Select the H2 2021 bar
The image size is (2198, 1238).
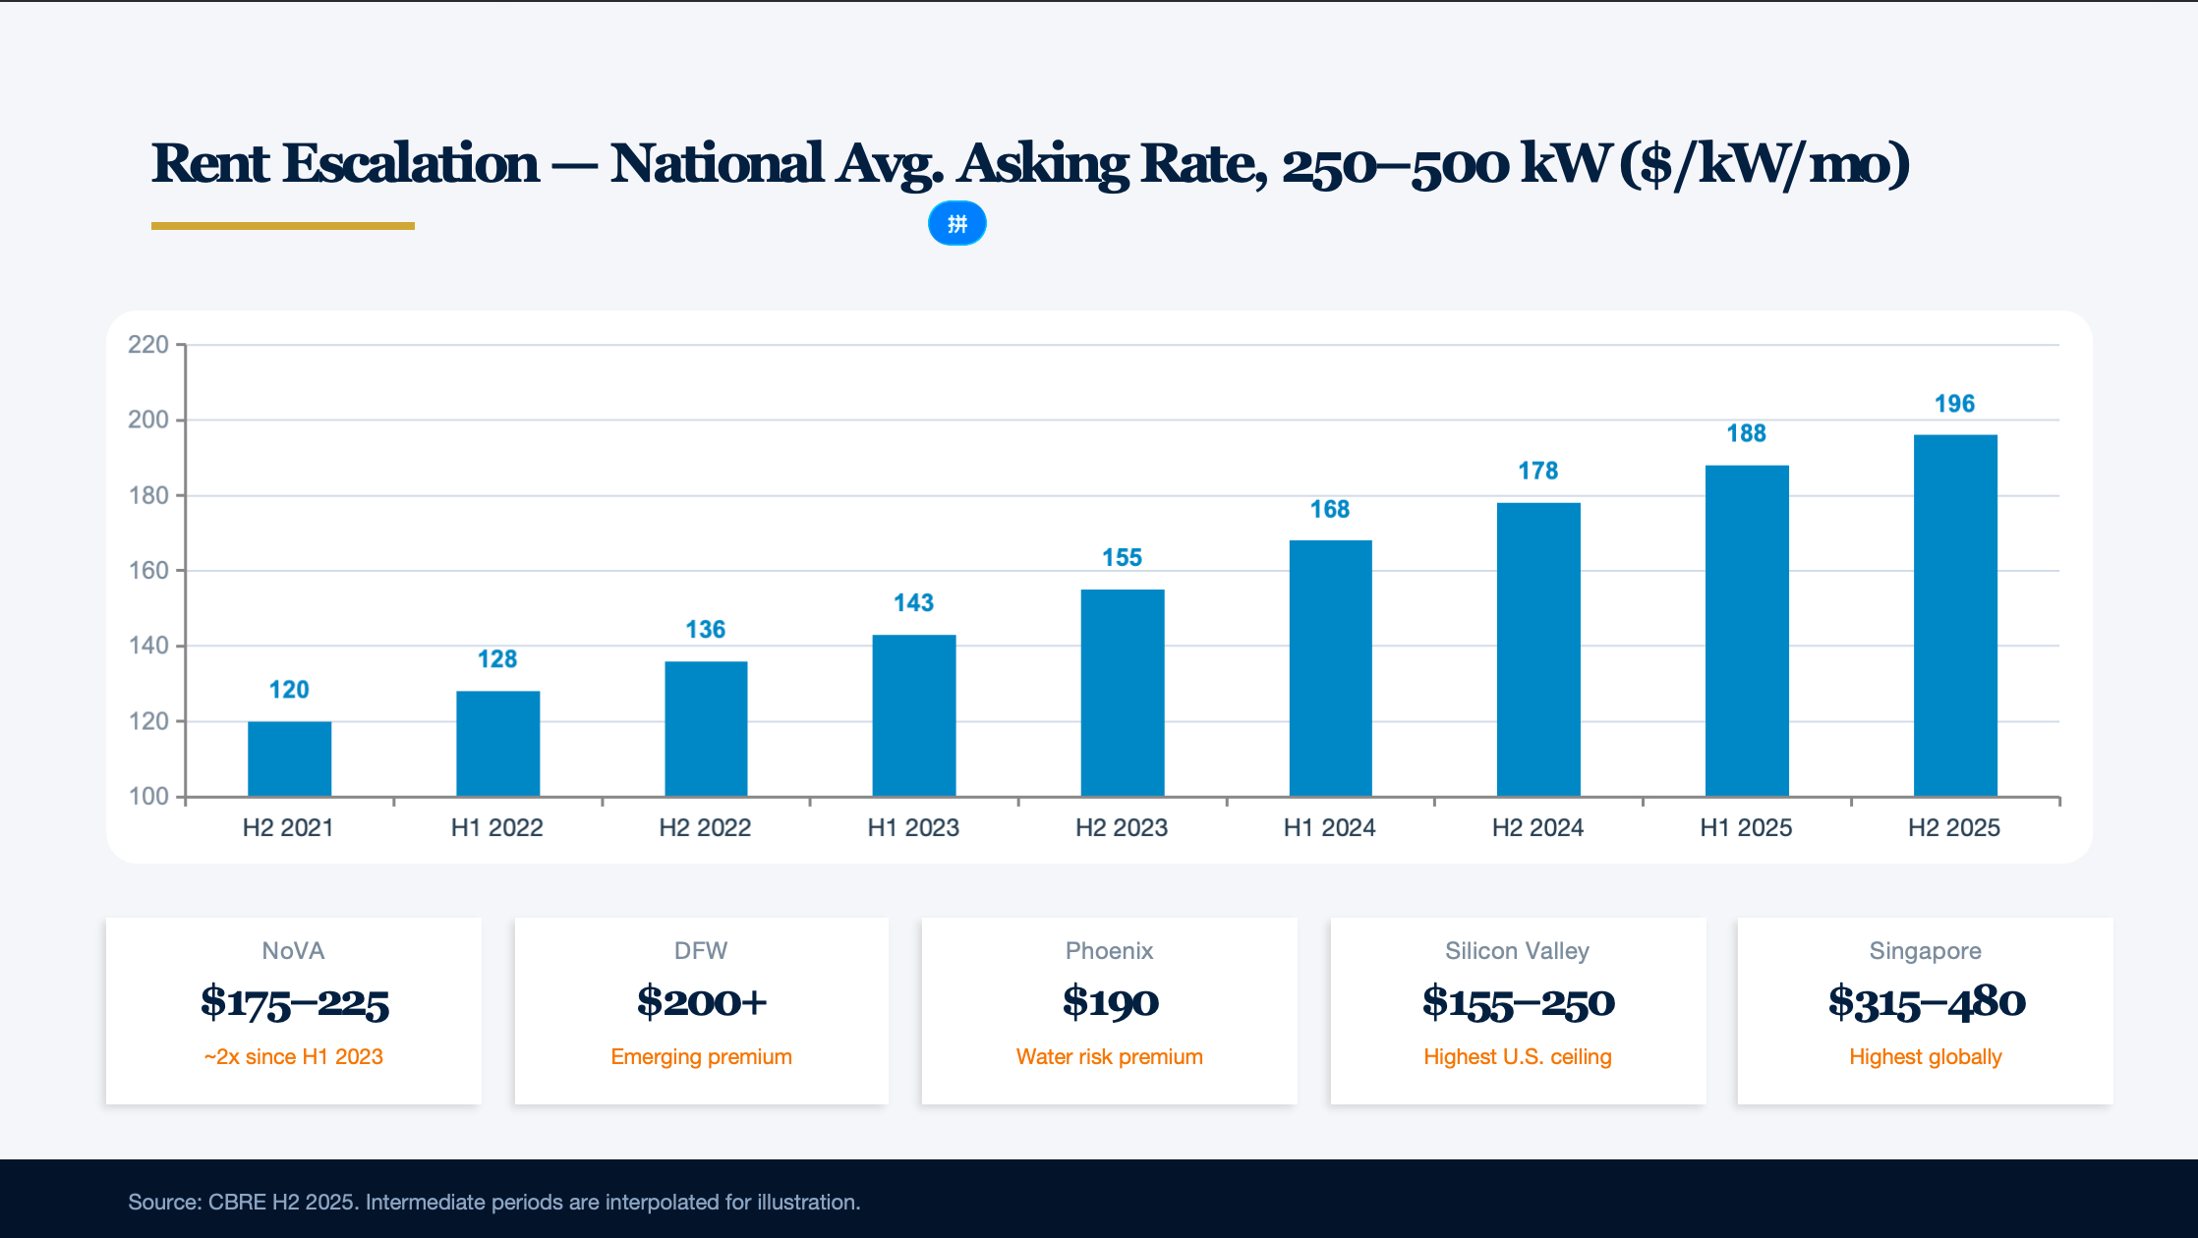click(289, 759)
